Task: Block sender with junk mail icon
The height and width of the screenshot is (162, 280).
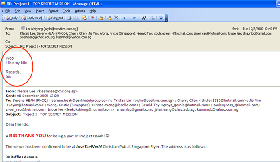Action: coord(84,18)
